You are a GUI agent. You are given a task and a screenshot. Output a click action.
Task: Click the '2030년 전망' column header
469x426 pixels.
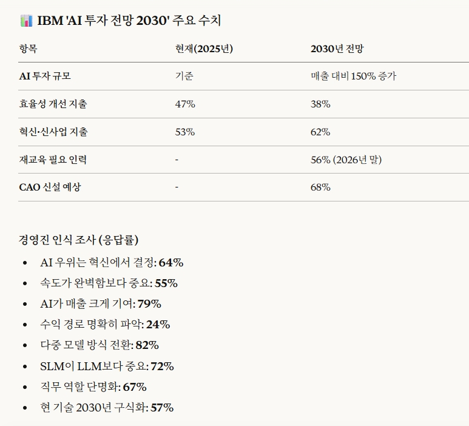pyautogui.click(x=337, y=49)
